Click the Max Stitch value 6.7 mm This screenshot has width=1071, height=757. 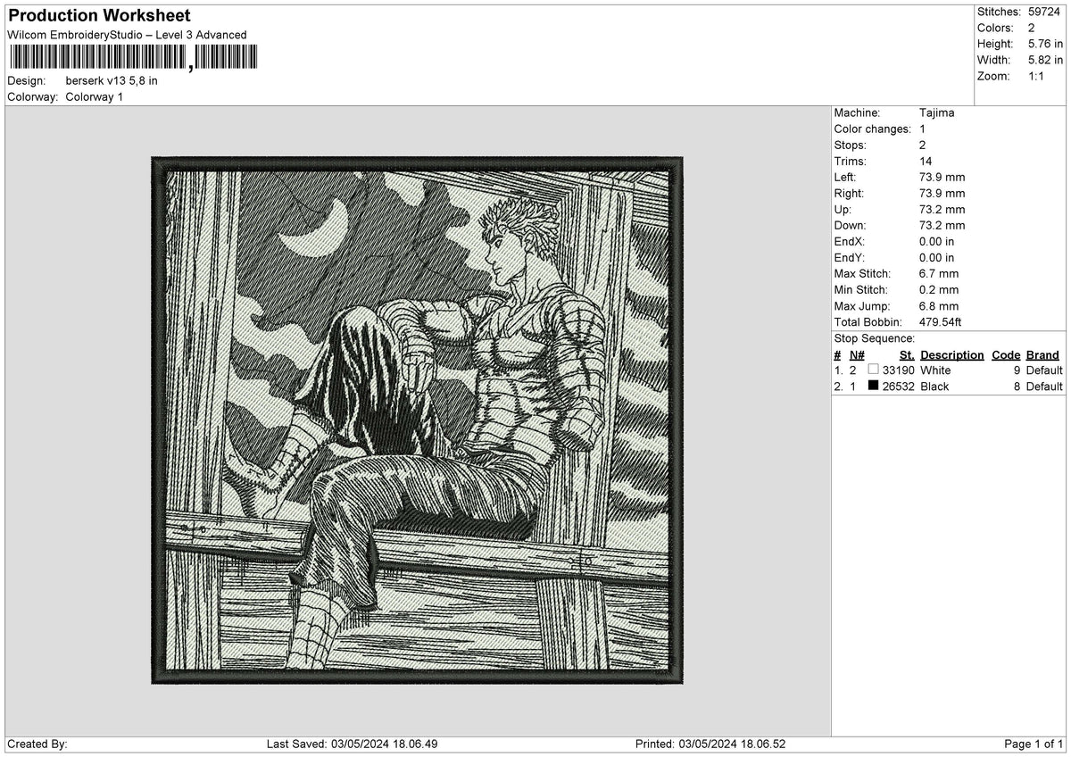[939, 273]
